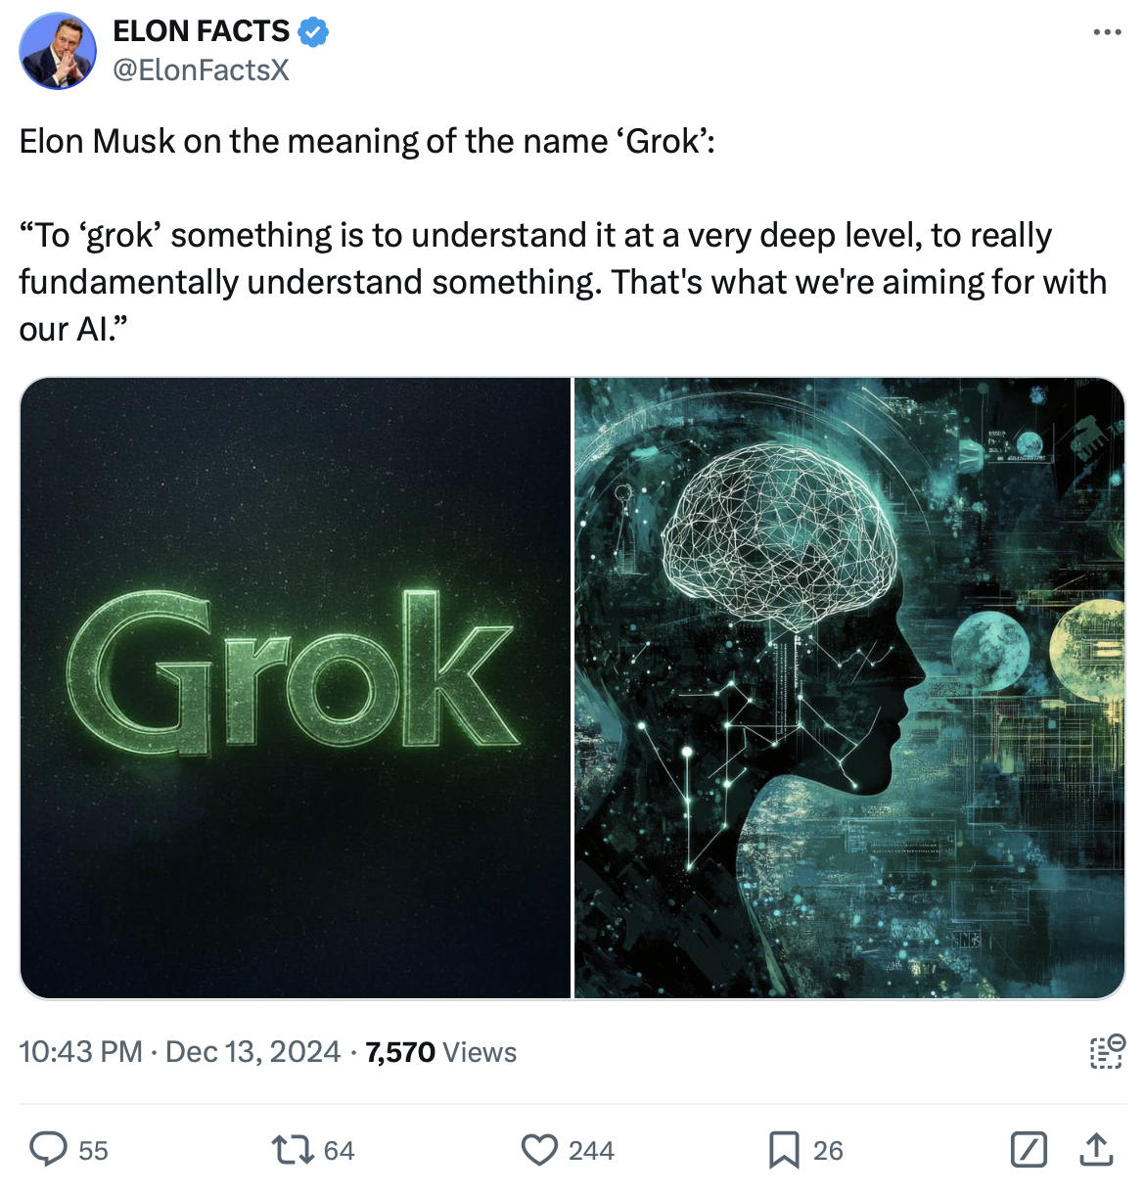Open the three-dot more options menu

click(1107, 32)
